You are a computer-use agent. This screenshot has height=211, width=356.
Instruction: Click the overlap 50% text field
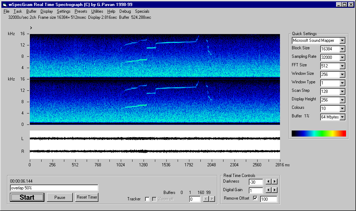point(54,188)
